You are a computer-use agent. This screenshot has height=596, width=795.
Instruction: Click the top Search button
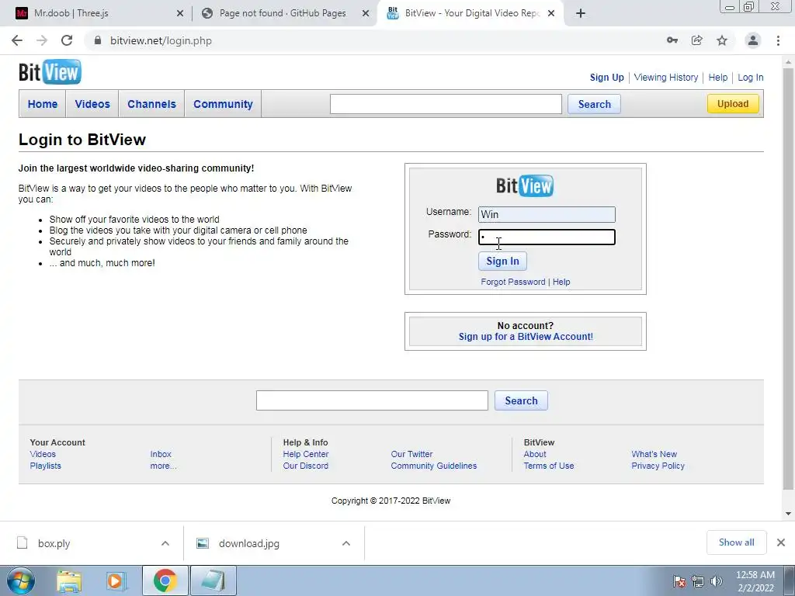click(594, 104)
